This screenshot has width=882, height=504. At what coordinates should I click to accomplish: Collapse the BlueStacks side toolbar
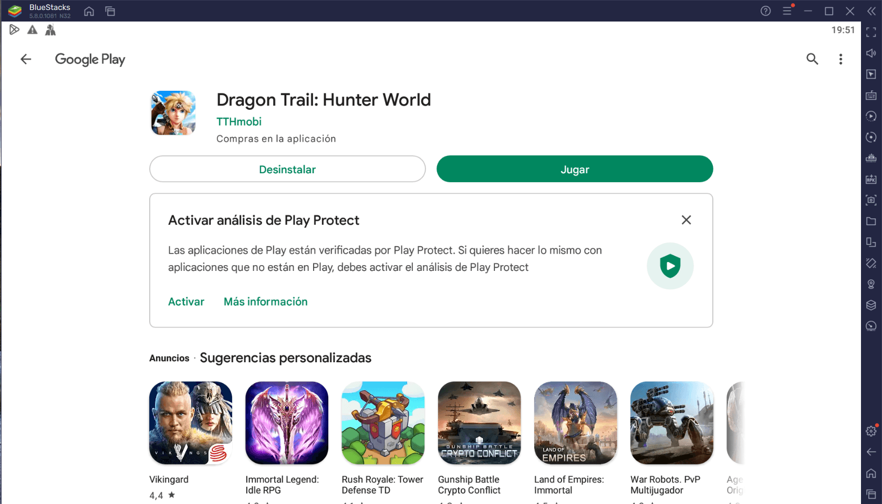[871, 11]
